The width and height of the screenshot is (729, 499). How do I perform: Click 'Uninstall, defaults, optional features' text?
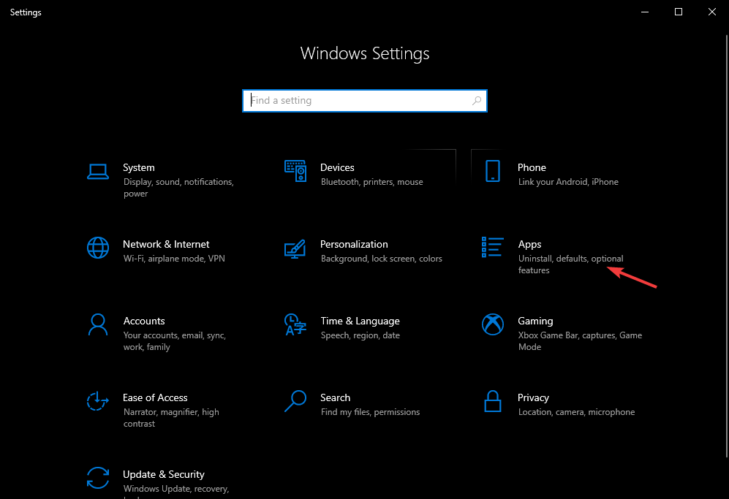coord(570,264)
